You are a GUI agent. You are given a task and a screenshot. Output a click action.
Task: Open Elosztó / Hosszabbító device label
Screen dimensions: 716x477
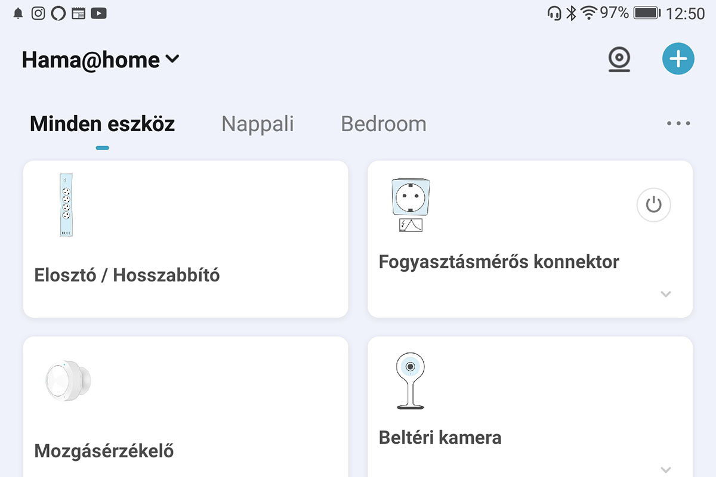127,275
